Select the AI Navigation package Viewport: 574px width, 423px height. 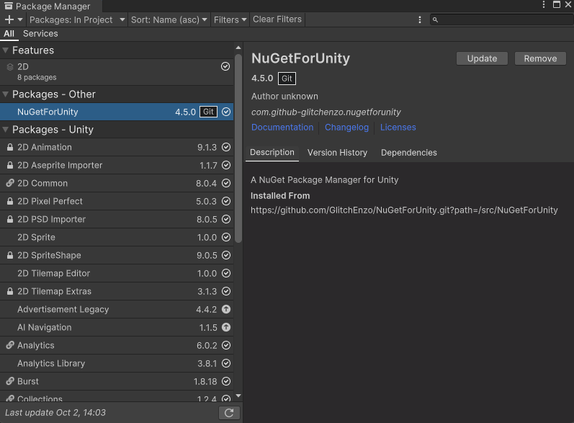coord(117,327)
